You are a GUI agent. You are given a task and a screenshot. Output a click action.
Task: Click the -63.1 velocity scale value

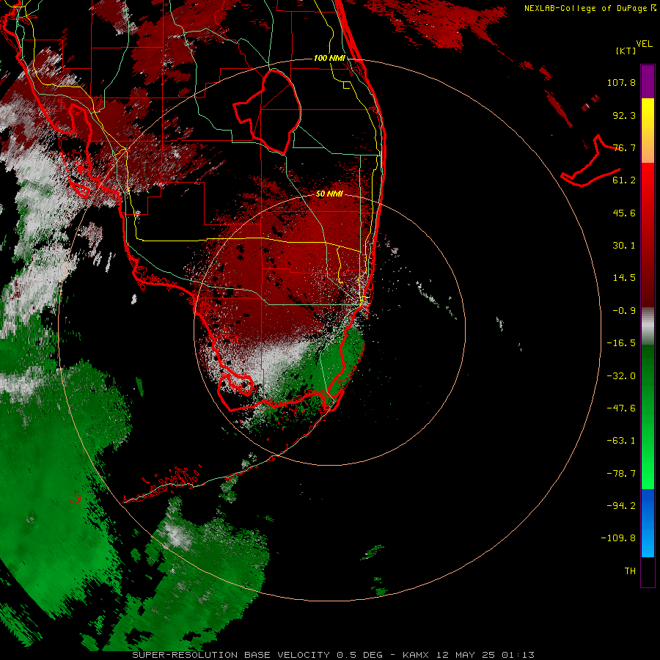click(x=621, y=441)
